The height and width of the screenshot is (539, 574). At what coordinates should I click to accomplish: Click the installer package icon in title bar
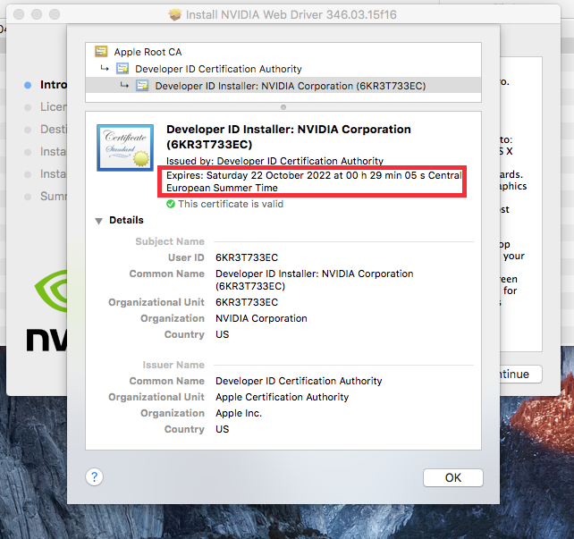coord(175,14)
